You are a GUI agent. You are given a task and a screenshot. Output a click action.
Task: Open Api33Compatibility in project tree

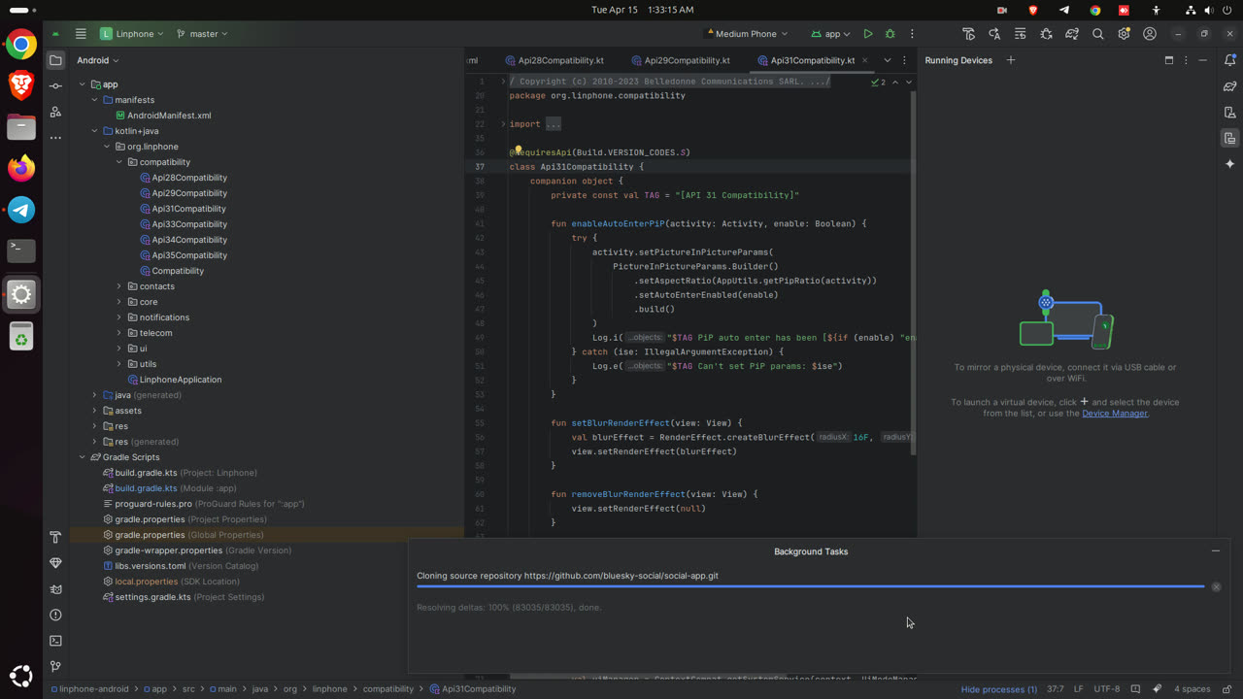(189, 224)
